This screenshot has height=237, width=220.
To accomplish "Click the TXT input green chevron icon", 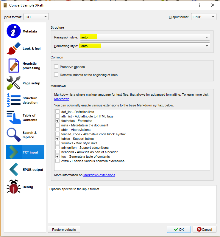I will (x=14, y=152).
